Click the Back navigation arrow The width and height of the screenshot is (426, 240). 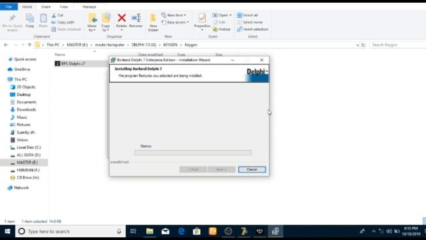point(6,45)
